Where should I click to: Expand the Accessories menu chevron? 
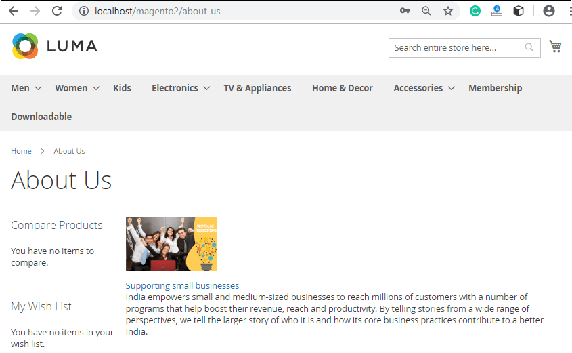(452, 88)
